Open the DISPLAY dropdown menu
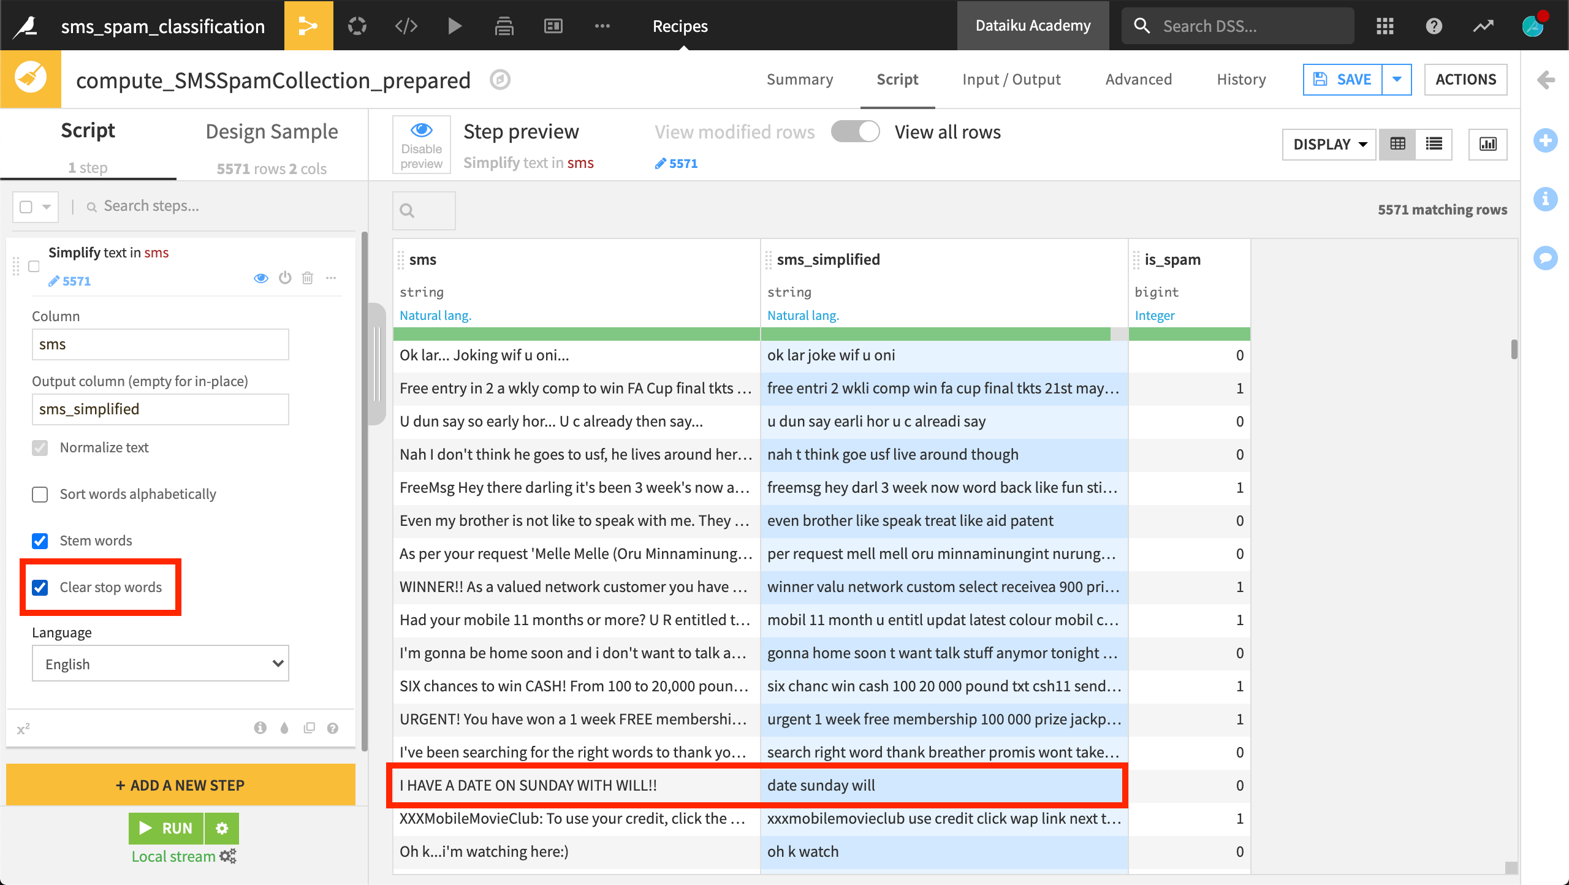Image resolution: width=1569 pixels, height=885 pixels. 1329,144
